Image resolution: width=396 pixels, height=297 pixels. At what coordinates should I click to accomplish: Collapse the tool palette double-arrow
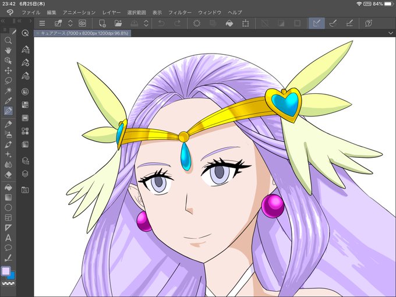(3, 21)
